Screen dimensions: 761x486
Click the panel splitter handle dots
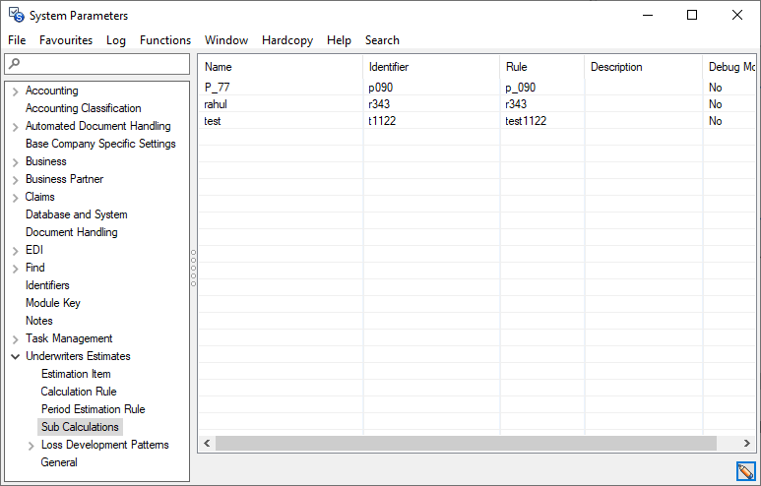(x=193, y=268)
